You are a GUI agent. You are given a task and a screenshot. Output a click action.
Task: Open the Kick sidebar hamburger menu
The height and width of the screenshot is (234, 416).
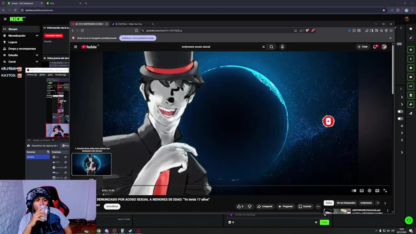coord(5,19)
